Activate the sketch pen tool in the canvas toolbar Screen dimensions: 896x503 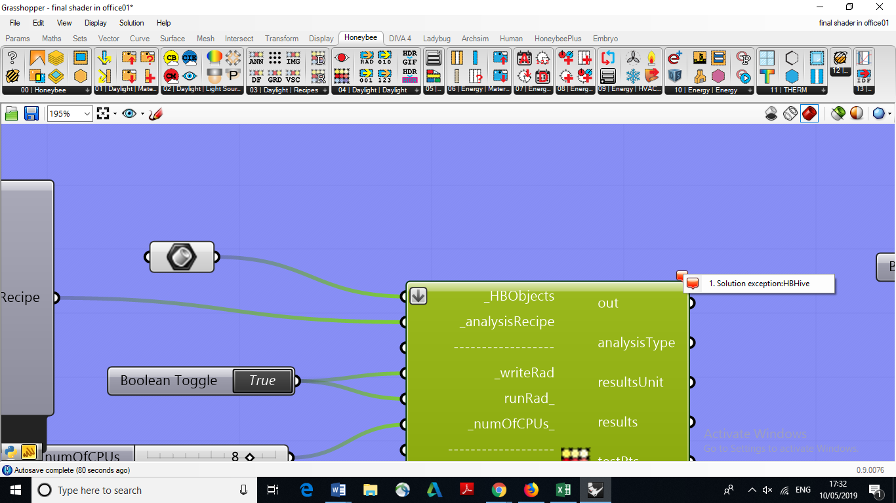pyautogui.click(x=155, y=114)
